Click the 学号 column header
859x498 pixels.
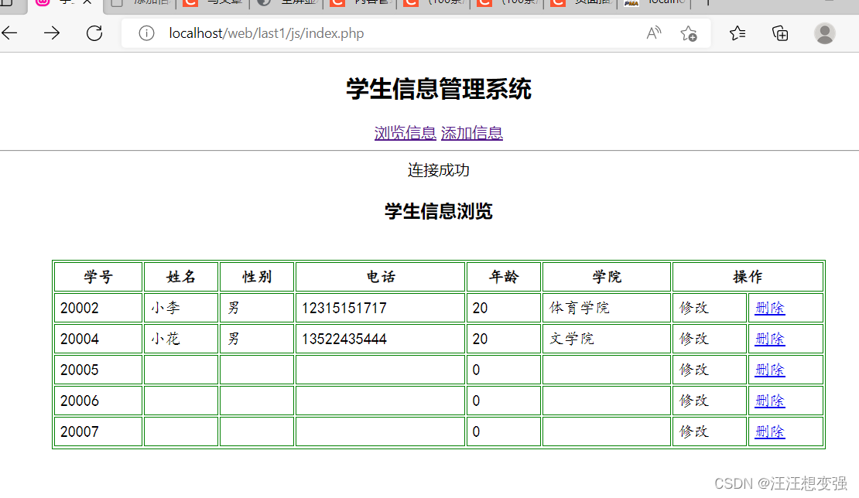98,277
